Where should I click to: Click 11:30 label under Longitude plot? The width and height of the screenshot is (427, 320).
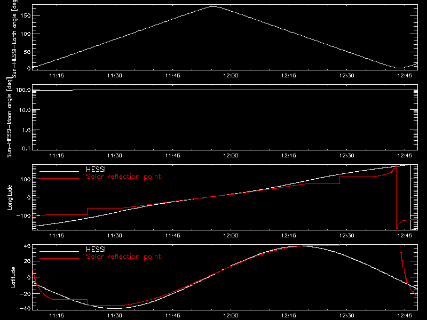pyautogui.click(x=115, y=235)
